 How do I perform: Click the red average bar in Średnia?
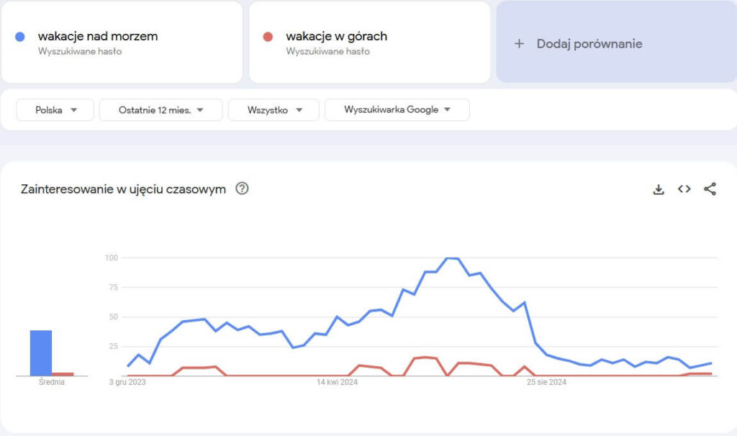63,374
